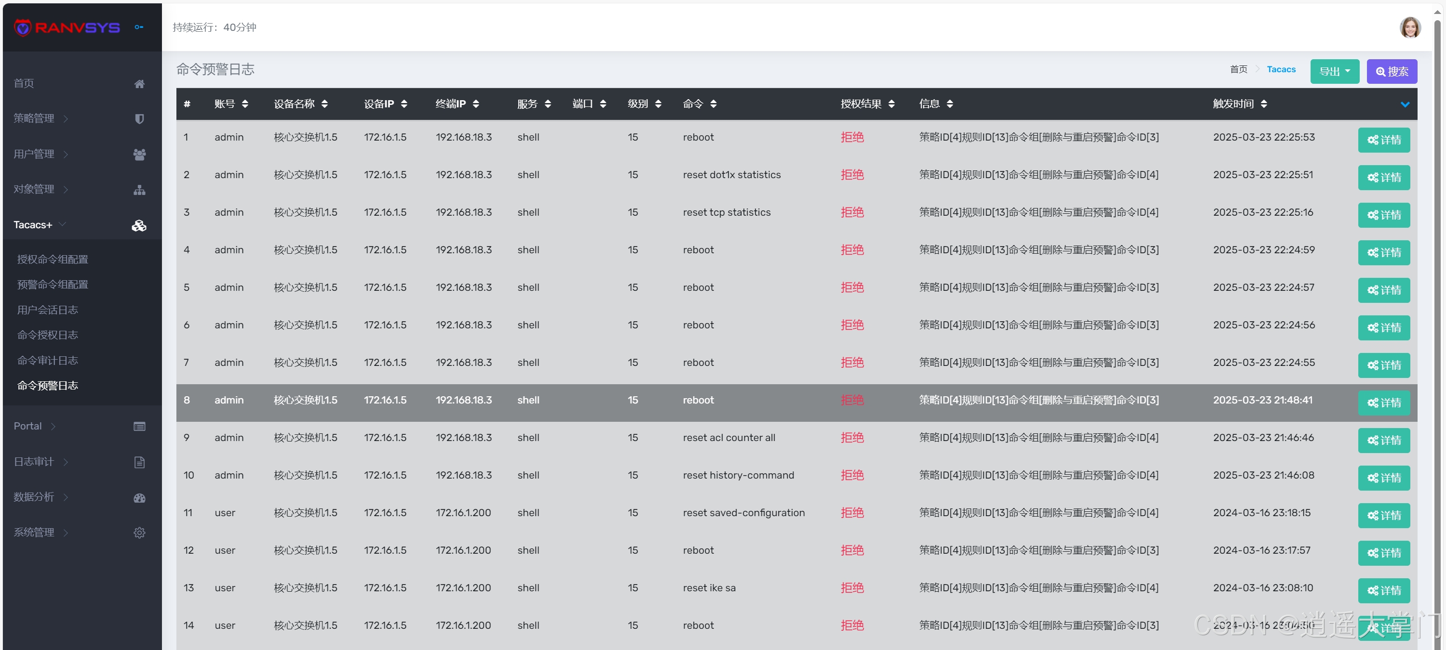
Task: Open 命令审计日志 submenu item
Action: pos(48,360)
